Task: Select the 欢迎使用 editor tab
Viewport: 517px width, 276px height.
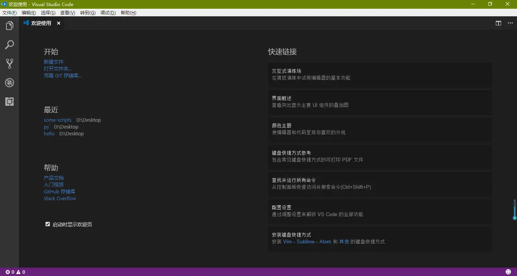Action: click(42, 23)
